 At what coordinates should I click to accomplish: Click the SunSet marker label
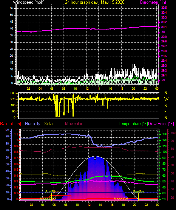139,192
